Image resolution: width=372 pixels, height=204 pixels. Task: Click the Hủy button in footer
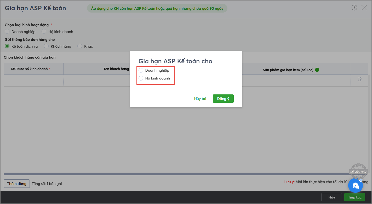click(332, 197)
